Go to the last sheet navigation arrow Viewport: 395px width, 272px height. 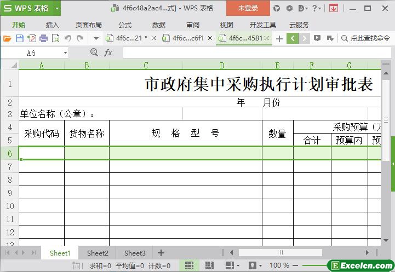point(33,253)
